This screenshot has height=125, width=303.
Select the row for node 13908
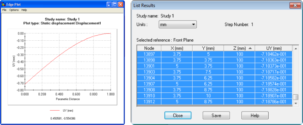pos(214,90)
